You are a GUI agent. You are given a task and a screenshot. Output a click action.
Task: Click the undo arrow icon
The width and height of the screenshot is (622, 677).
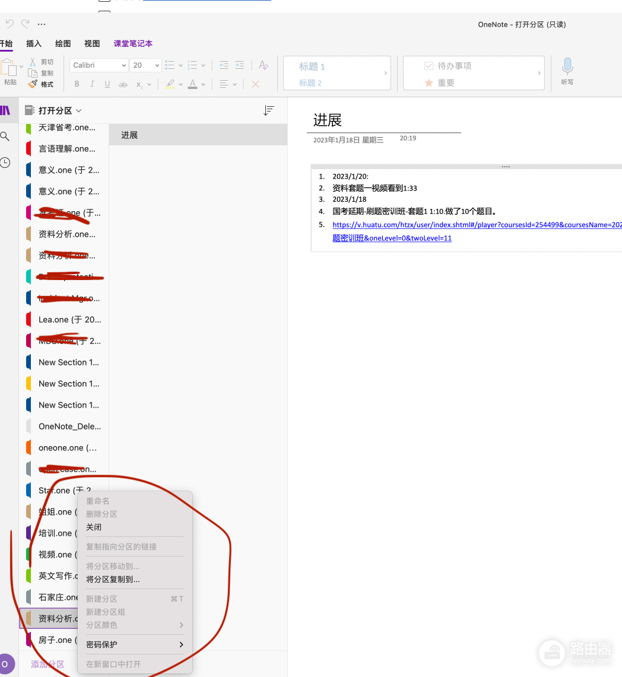click(9, 24)
